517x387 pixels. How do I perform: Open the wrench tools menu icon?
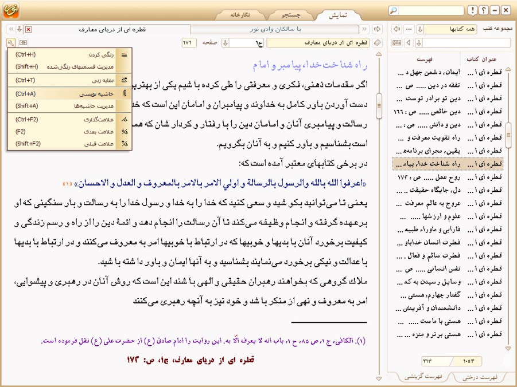tap(10, 42)
